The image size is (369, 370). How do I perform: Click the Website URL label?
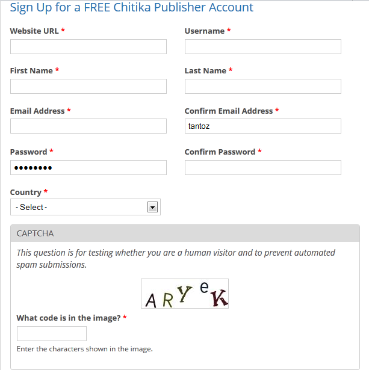[x=34, y=31]
